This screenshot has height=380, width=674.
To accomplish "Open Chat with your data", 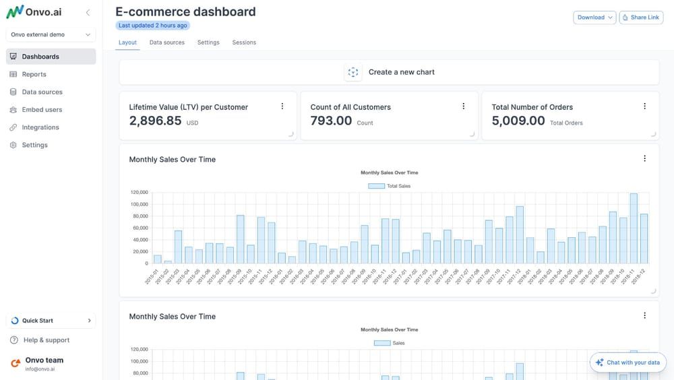I will click(x=627, y=362).
